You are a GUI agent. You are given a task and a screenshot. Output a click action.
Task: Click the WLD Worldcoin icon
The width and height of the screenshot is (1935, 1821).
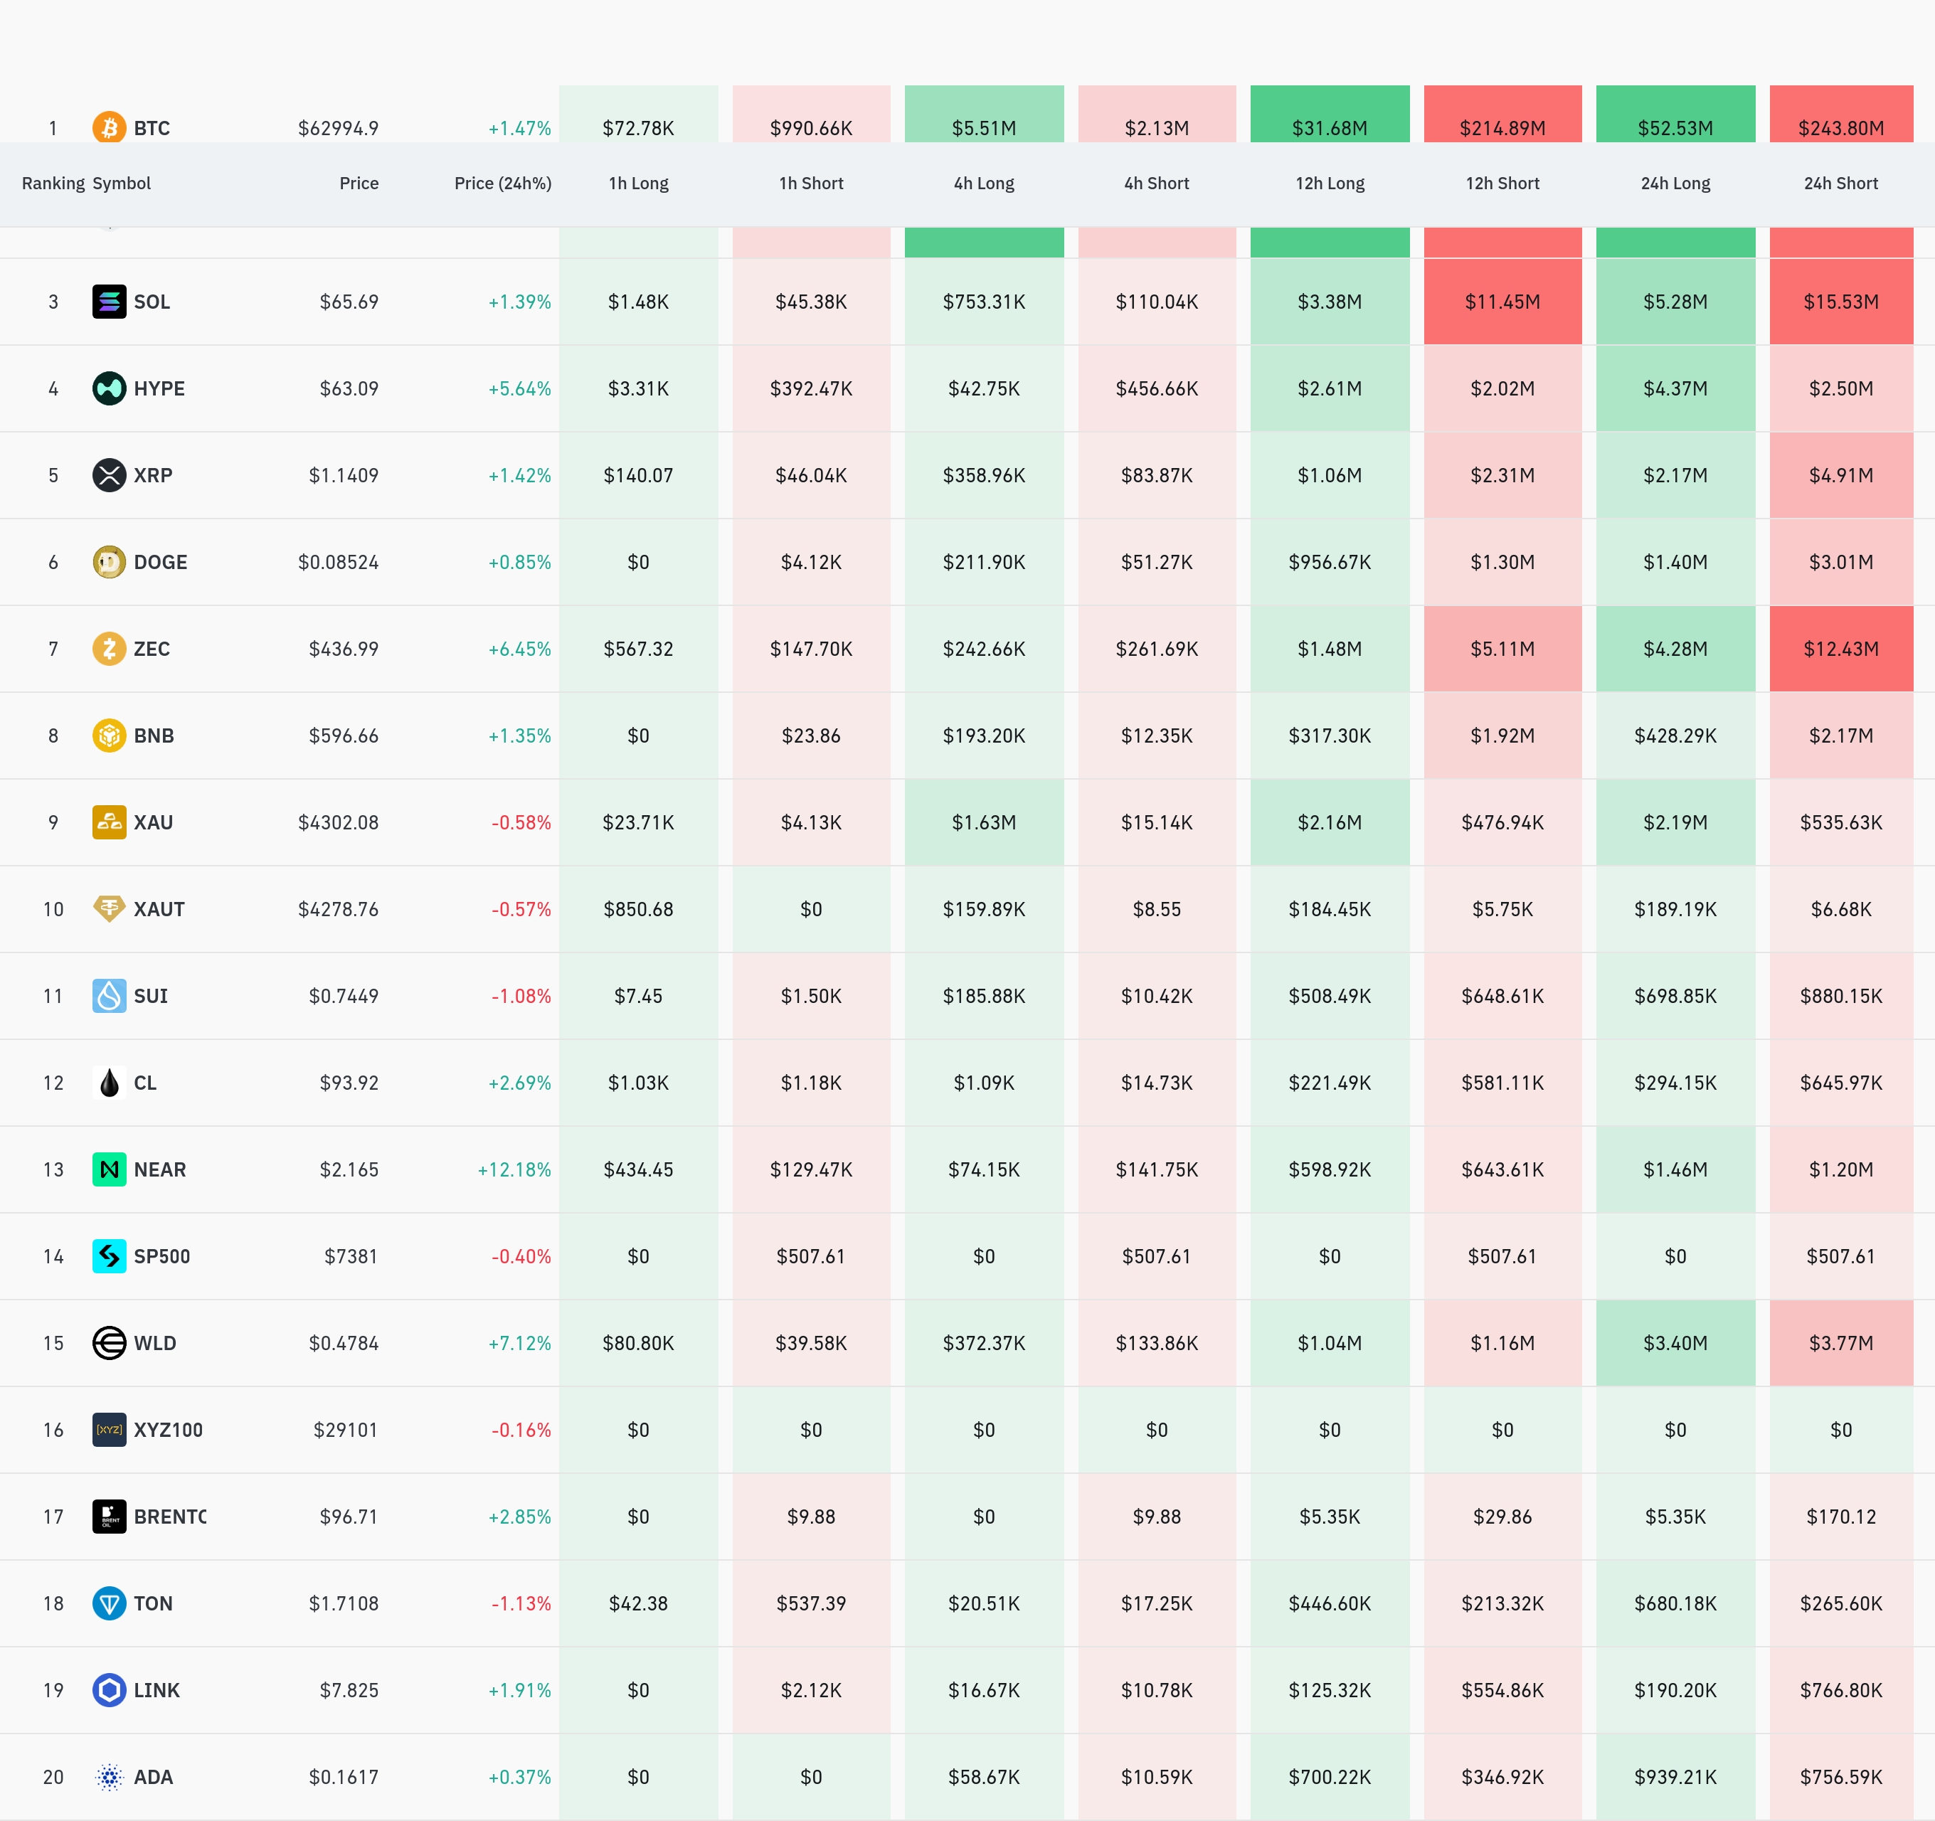point(109,1343)
